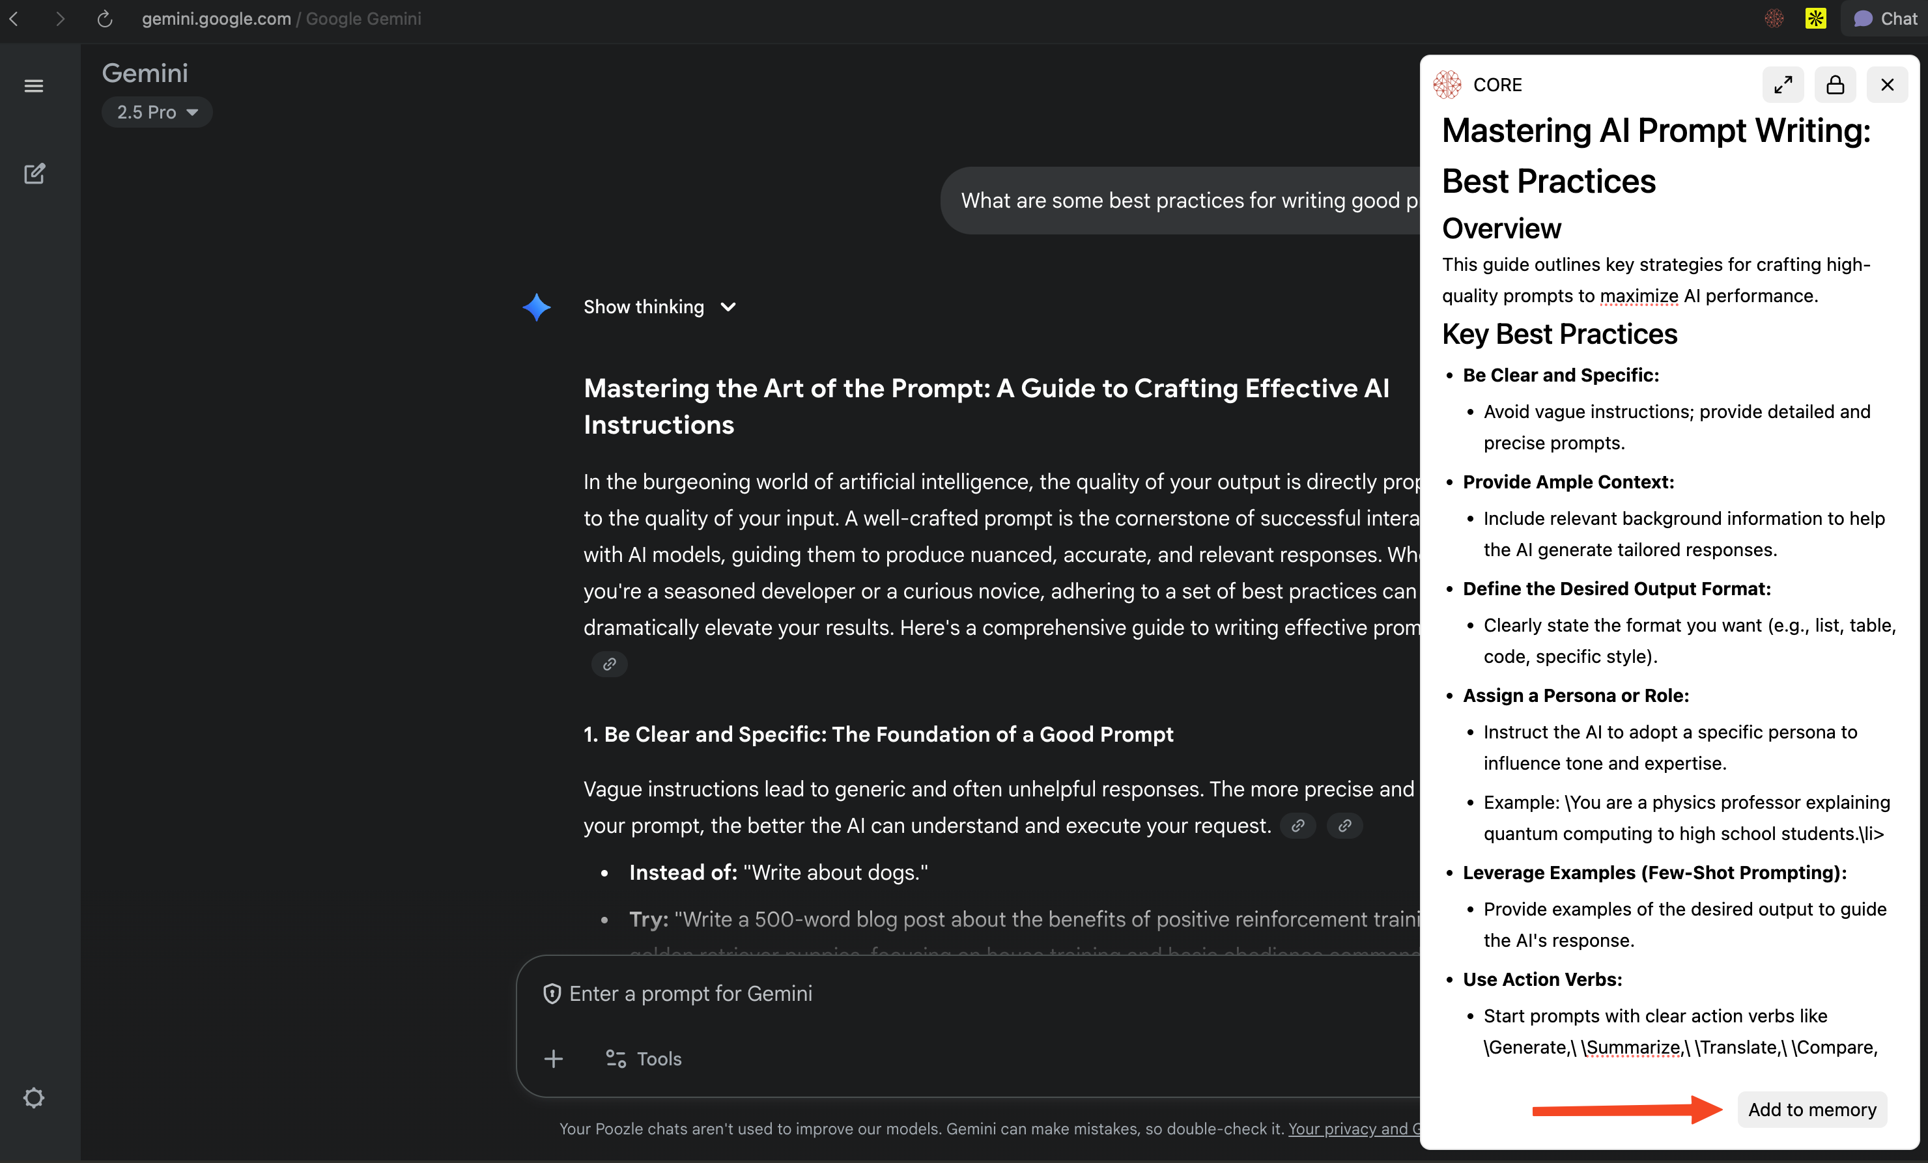Click the yellow asterisk extension icon
Image resolution: width=1928 pixels, height=1163 pixels.
point(1815,19)
